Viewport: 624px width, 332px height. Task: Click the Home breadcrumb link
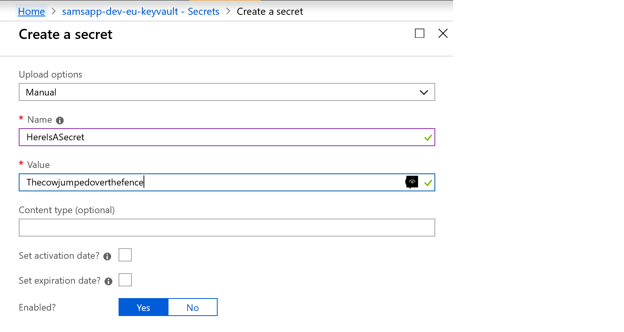tap(31, 12)
